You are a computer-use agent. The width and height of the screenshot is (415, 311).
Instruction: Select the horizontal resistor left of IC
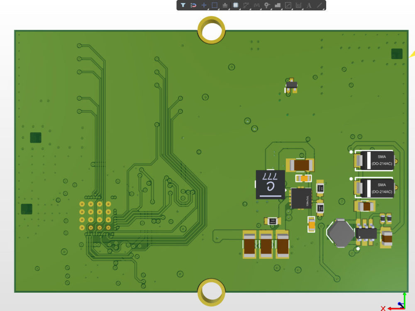click(x=272, y=221)
